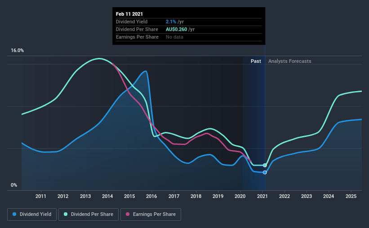Click the 0% y-axis label
The height and width of the screenshot is (228, 369).
click(x=14, y=185)
